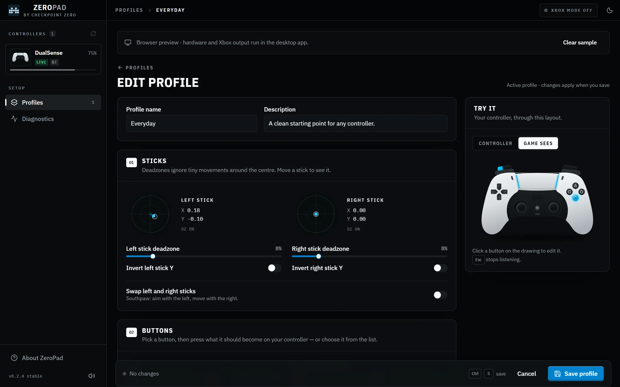Click the D-pad on the controller drawing
The image size is (620, 387).
(x=499, y=192)
